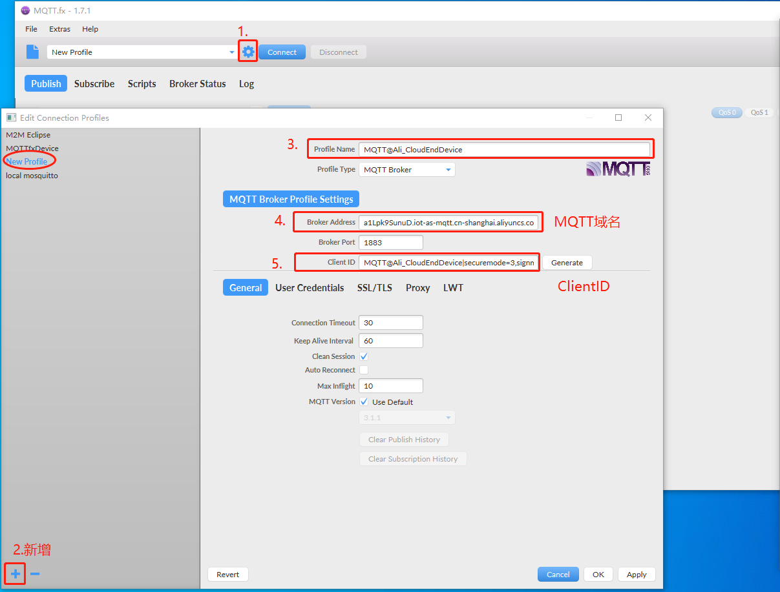Click OK in profile dialog
The width and height of the screenshot is (780, 592).
tap(598, 575)
